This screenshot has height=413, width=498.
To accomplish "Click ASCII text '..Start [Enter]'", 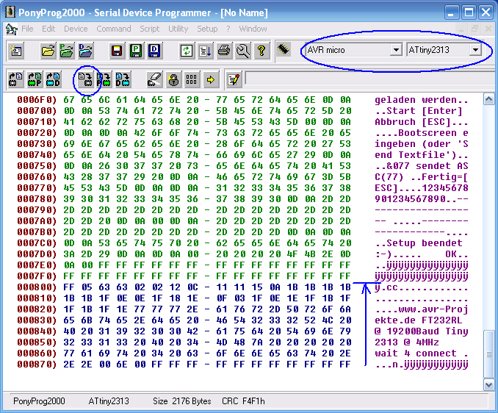I will click(x=418, y=111).
